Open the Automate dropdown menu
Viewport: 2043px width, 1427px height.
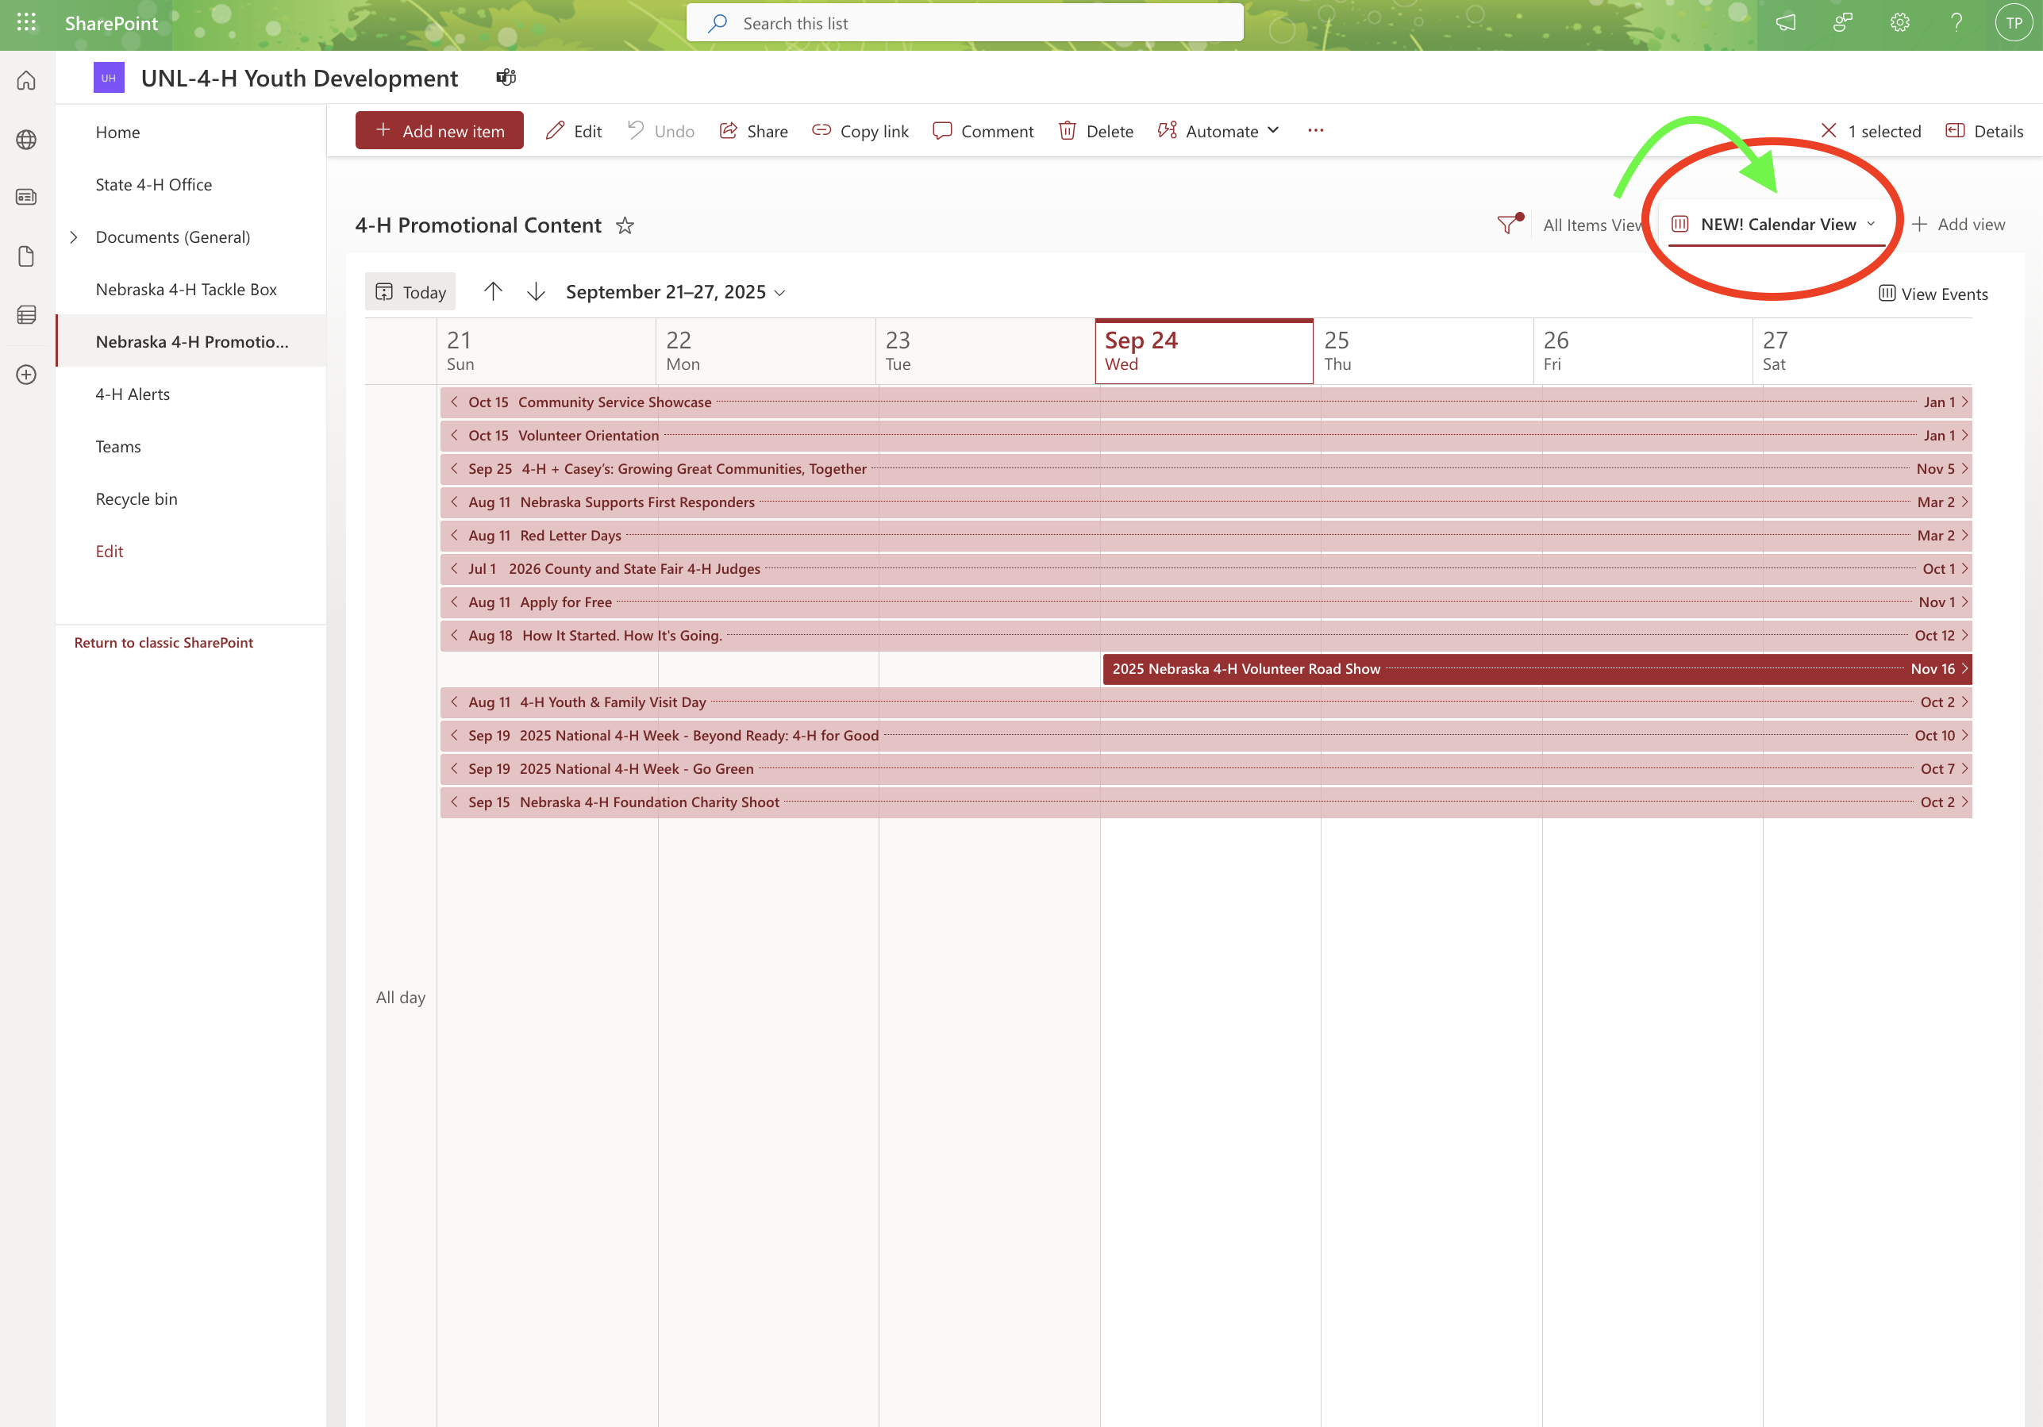(1220, 131)
